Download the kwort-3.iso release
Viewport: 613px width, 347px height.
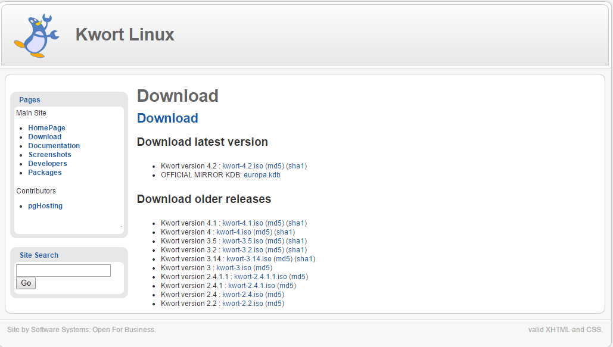click(234, 268)
